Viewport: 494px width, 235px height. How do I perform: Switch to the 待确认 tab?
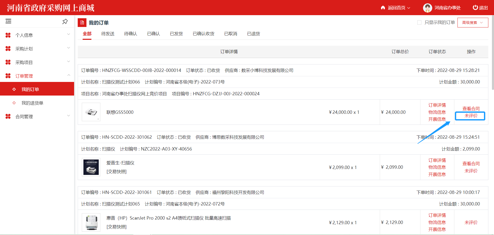[x=130, y=34]
